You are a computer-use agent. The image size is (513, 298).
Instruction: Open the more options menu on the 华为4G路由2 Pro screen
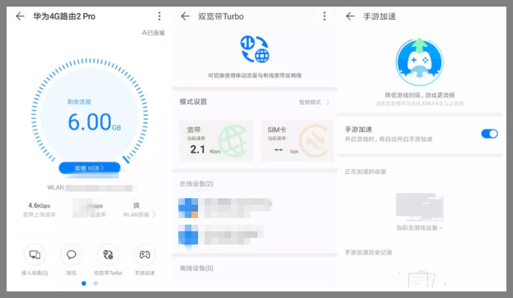pos(159,16)
